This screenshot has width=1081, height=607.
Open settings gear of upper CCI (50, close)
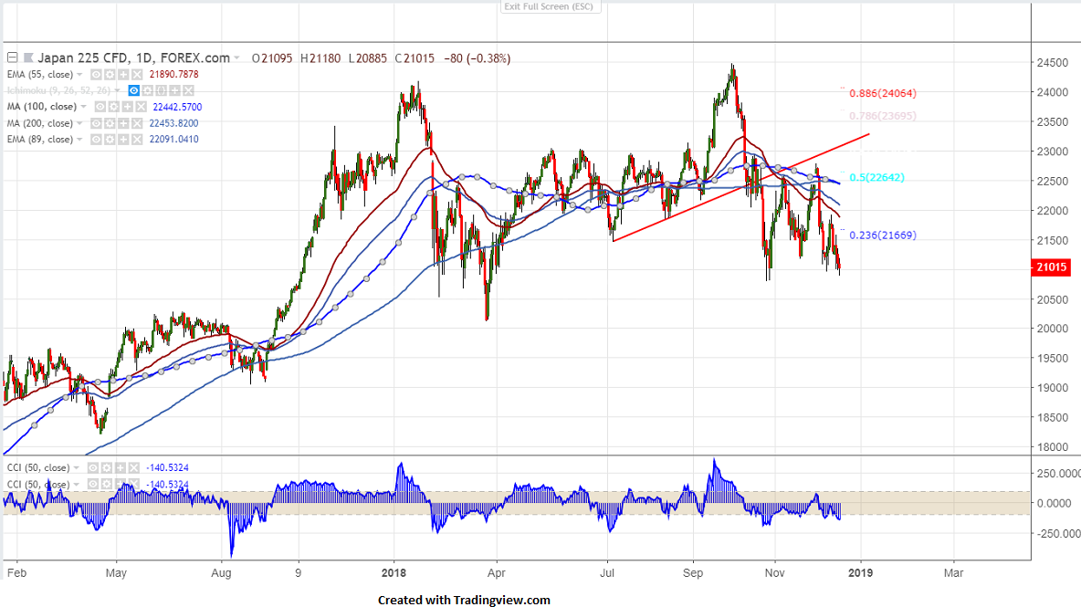[x=107, y=468]
